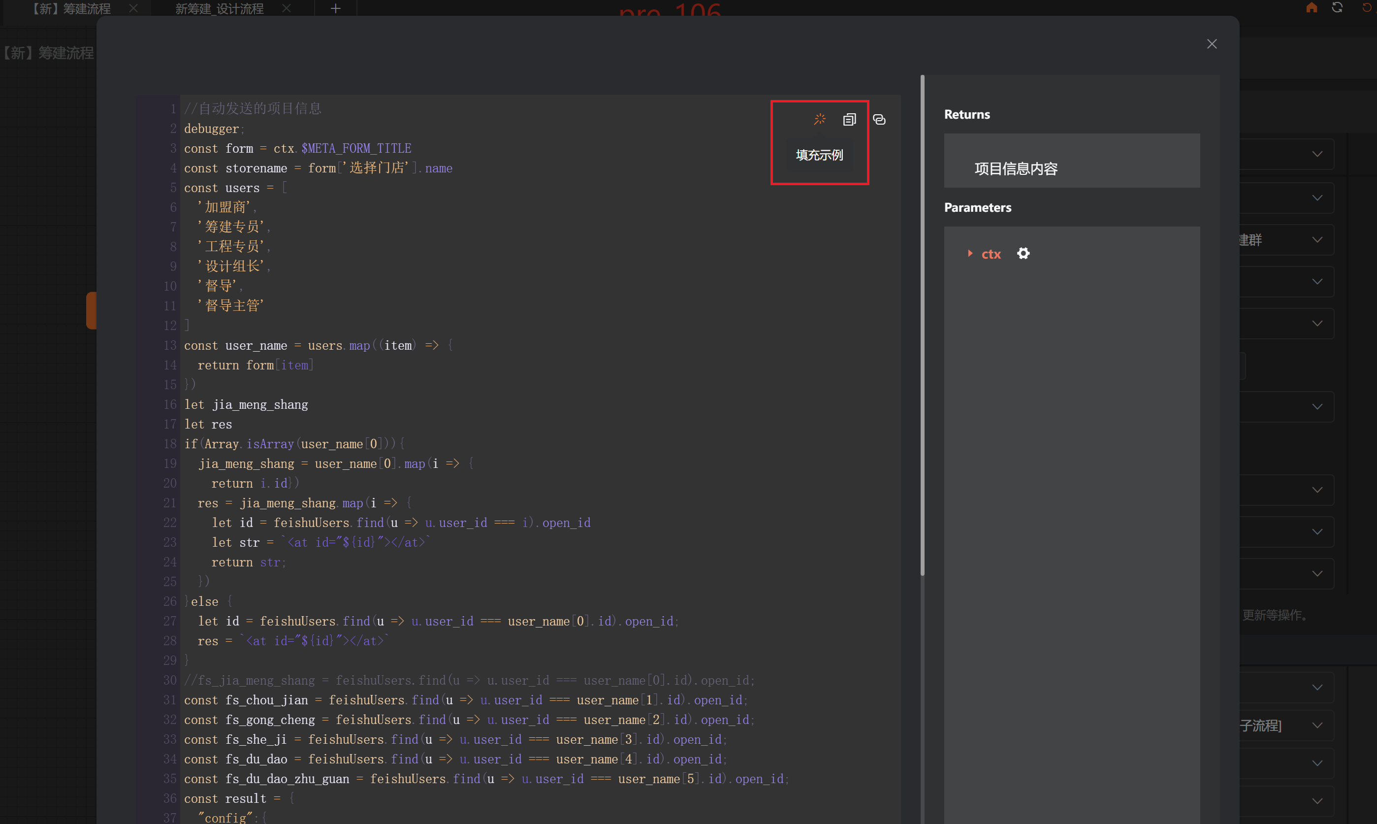The width and height of the screenshot is (1377, 824).
Task: Open ctx parameter gear settings
Action: [x=1023, y=254]
